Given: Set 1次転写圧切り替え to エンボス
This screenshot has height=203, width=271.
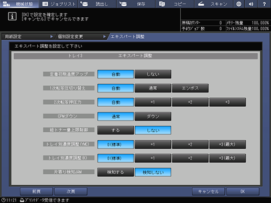Looking at the screenshot, I should (x=190, y=88).
